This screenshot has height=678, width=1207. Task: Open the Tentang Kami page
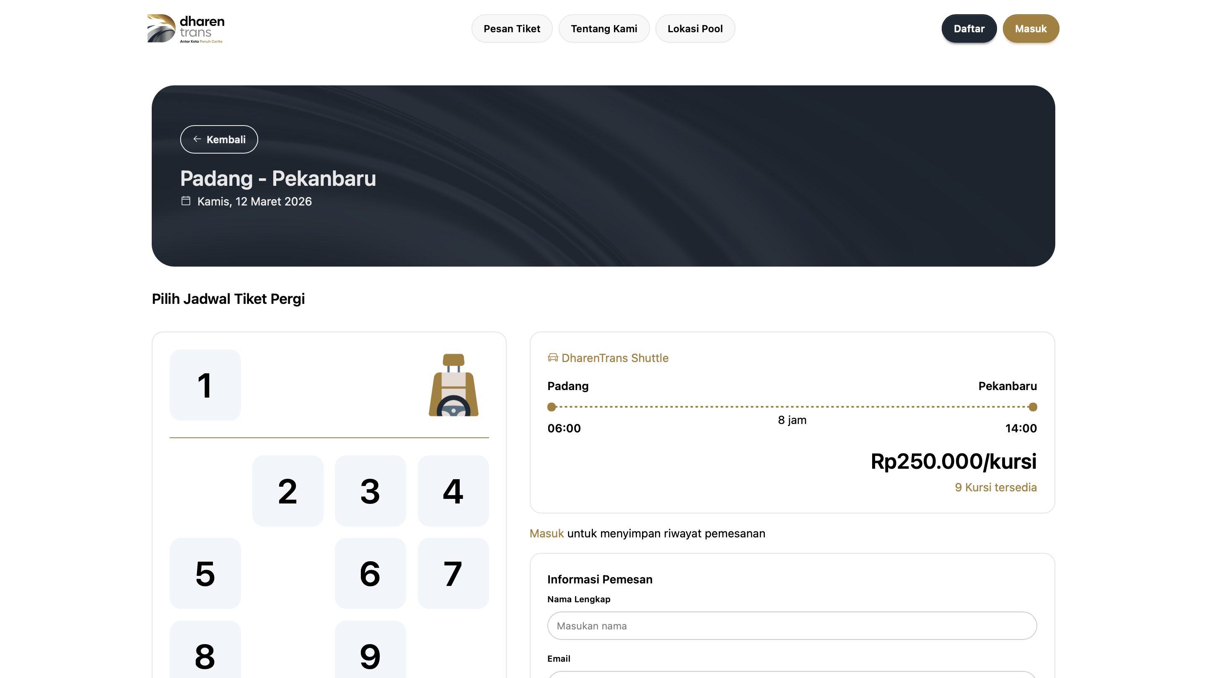(604, 28)
